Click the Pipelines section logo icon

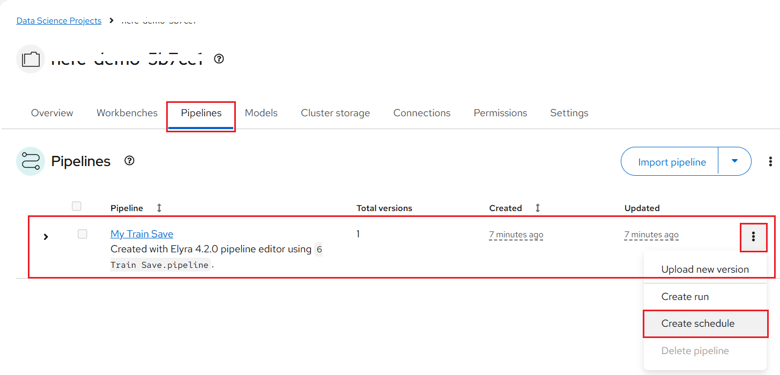(31, 161)
